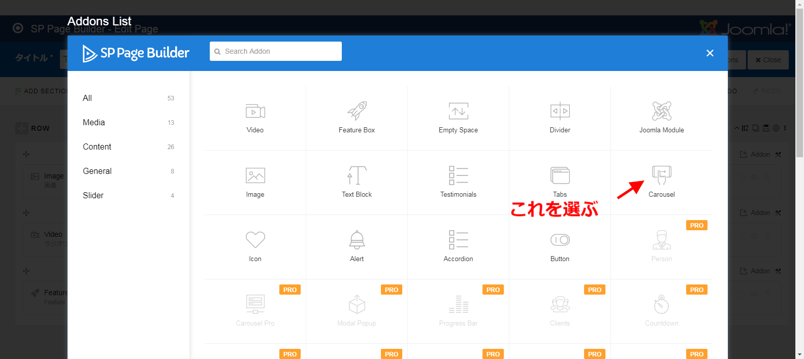The image size is (804, 359).
Task: Open row settings gear icon
Action: tap(776, 128)
